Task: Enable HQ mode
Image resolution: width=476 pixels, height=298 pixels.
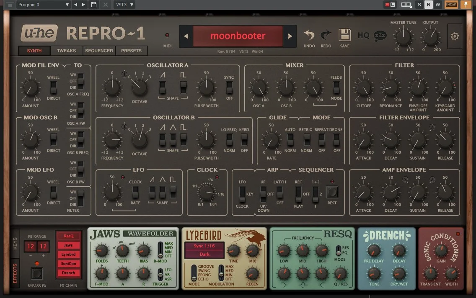Action: 363,36
